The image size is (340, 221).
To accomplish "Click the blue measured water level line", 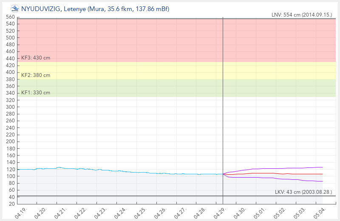I will click(127, 171).
